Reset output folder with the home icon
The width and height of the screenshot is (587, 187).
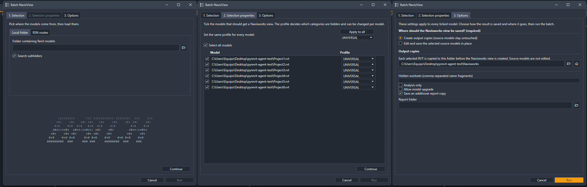pos(577,64)
